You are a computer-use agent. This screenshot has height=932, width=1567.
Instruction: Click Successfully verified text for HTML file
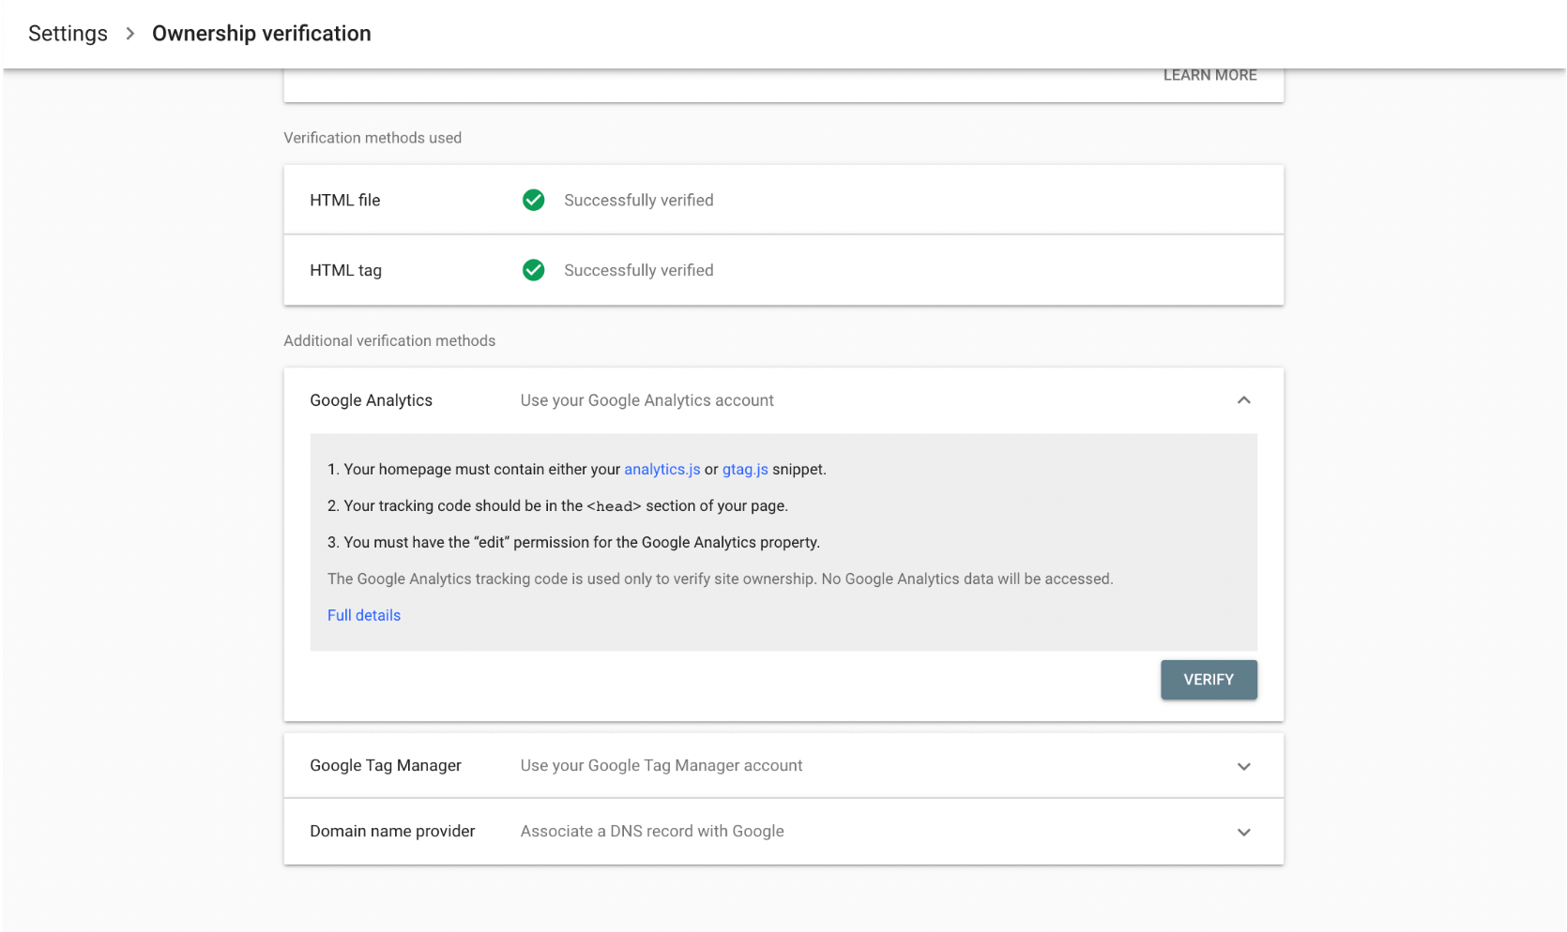point(638,200)
